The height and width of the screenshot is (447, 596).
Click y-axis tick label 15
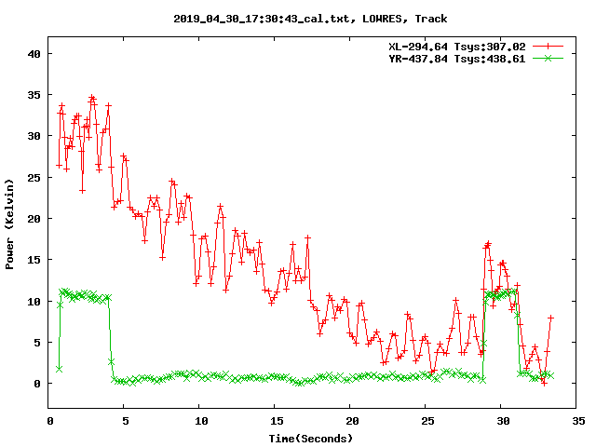[34, 260]
